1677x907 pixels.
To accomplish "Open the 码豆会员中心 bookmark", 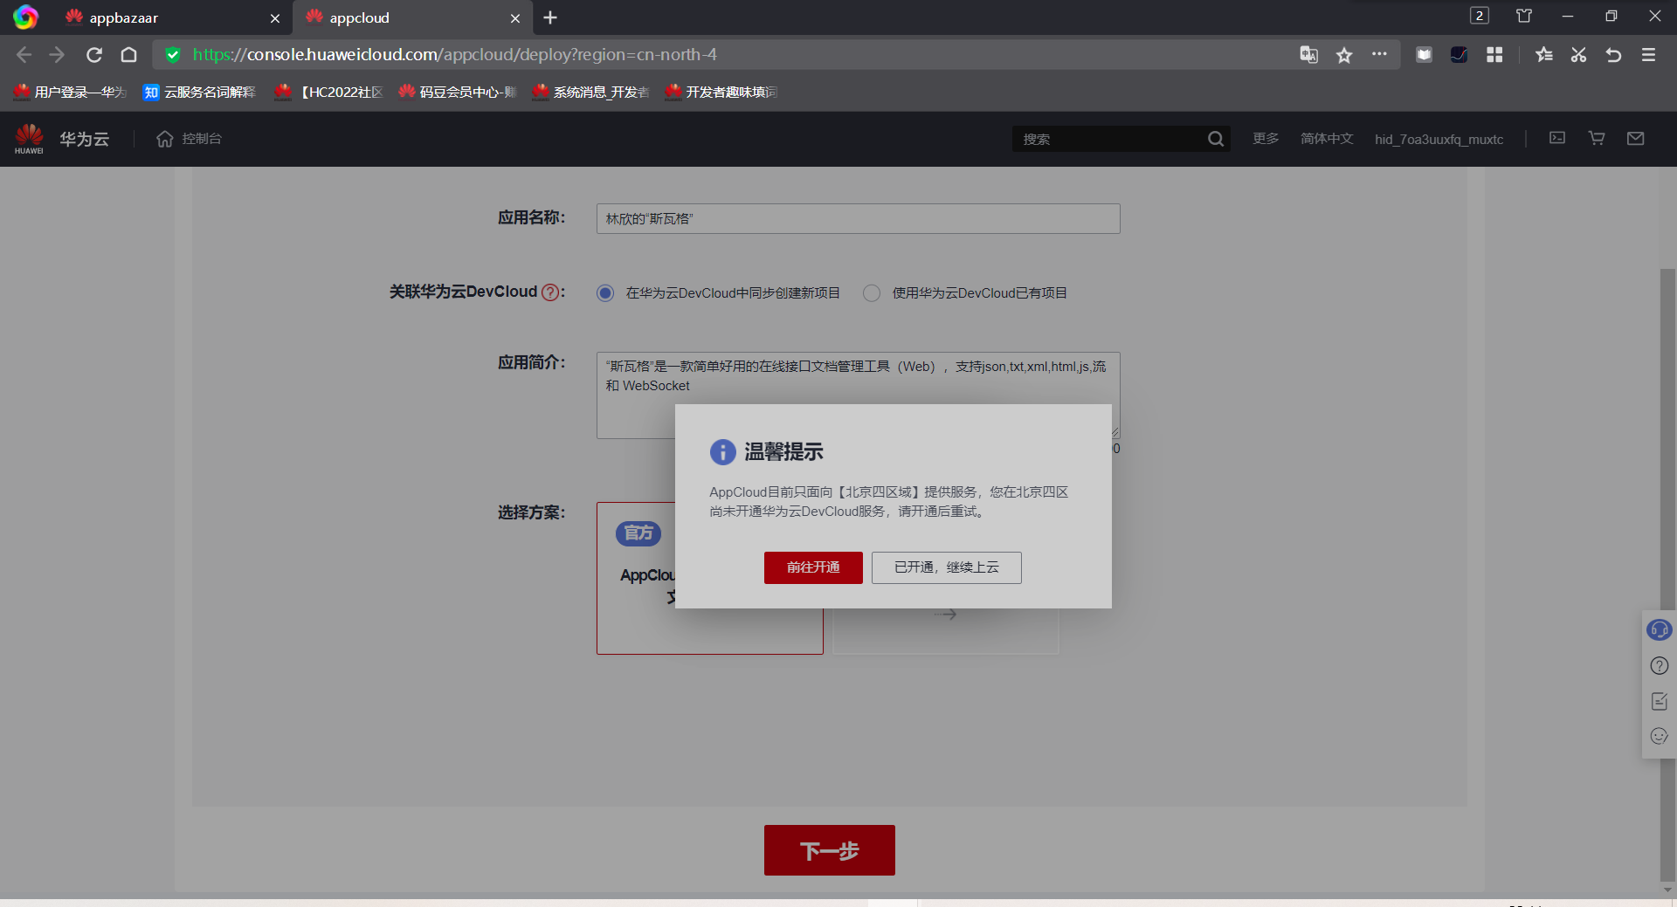I will [x=458, y=93].
